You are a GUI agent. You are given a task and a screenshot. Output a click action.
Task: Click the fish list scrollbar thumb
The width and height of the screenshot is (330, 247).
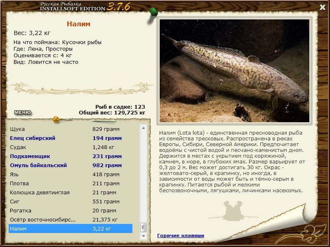click(x=144, y=227)
